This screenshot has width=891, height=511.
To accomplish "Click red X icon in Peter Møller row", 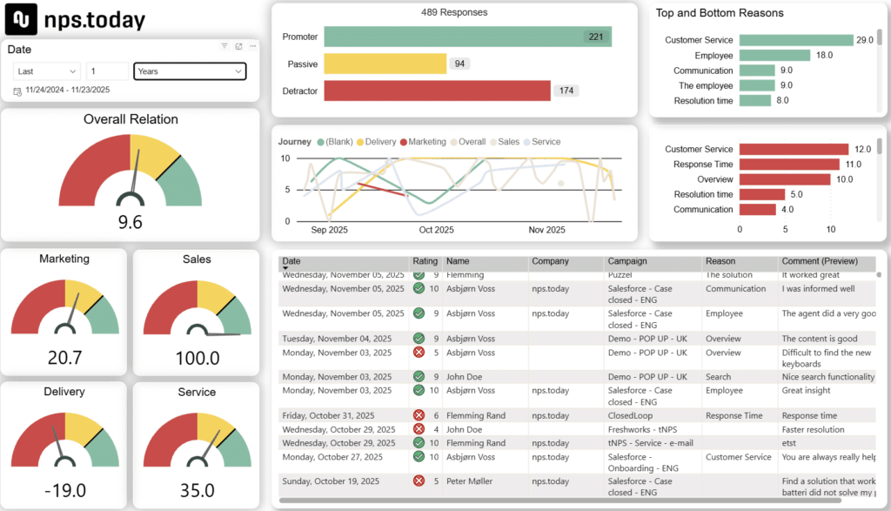I will click(419, 481).
